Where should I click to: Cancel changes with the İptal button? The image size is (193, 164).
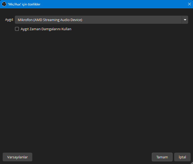[x=182, y=157]
